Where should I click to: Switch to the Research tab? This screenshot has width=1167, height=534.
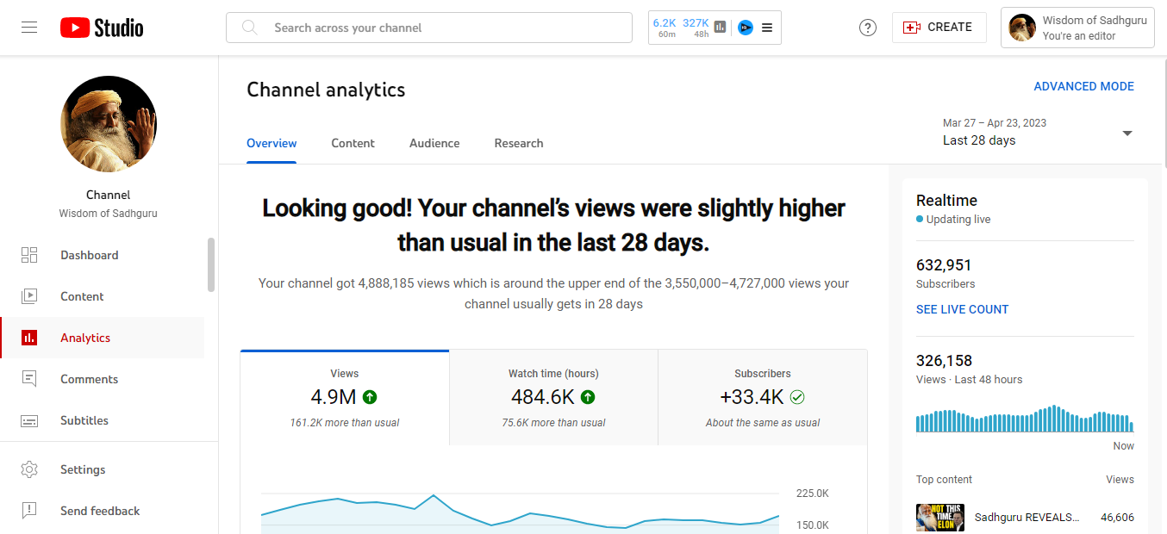(519, 143)
